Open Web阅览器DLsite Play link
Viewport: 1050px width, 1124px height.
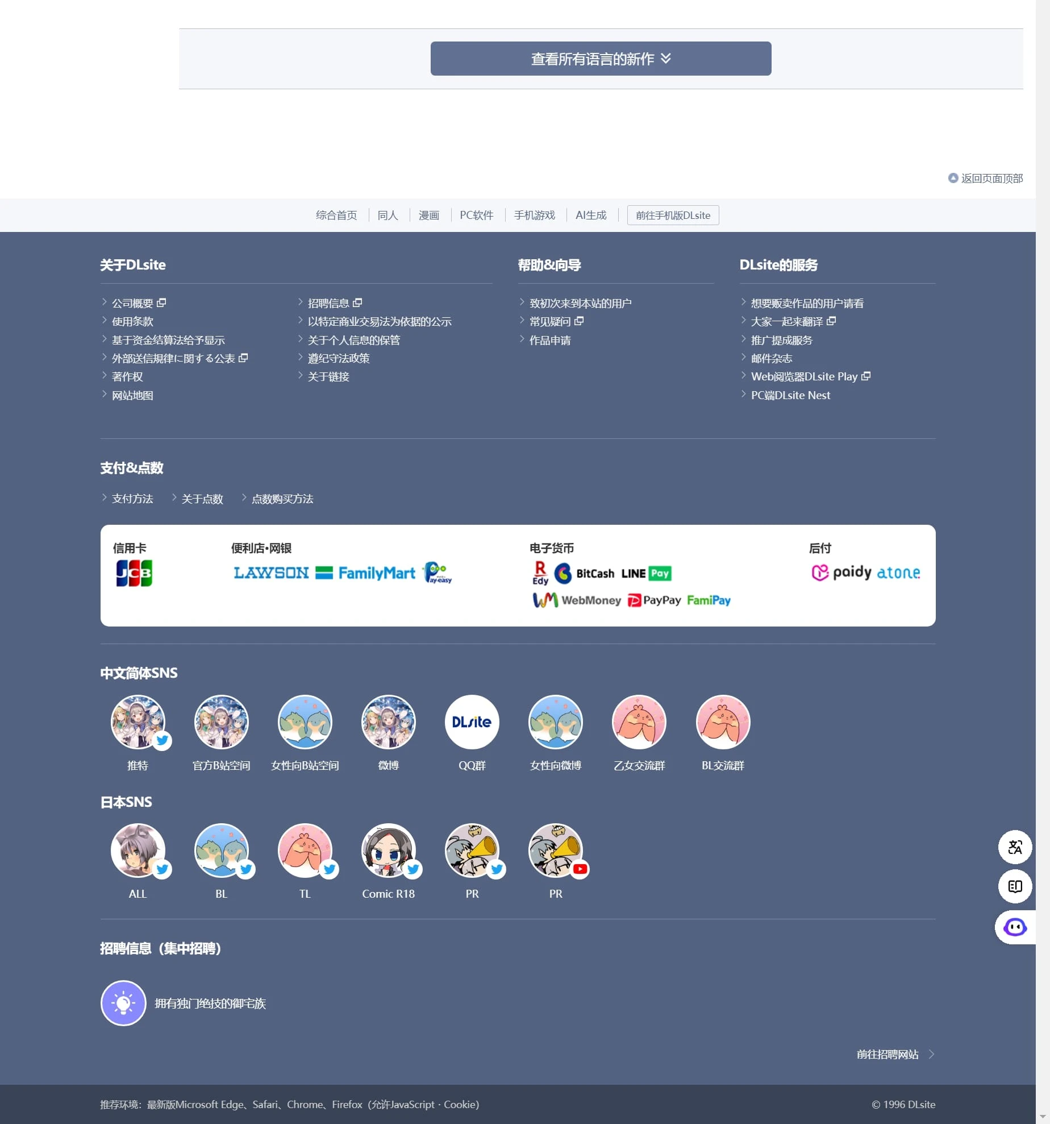pyautogui.click(x=804, y=376)
